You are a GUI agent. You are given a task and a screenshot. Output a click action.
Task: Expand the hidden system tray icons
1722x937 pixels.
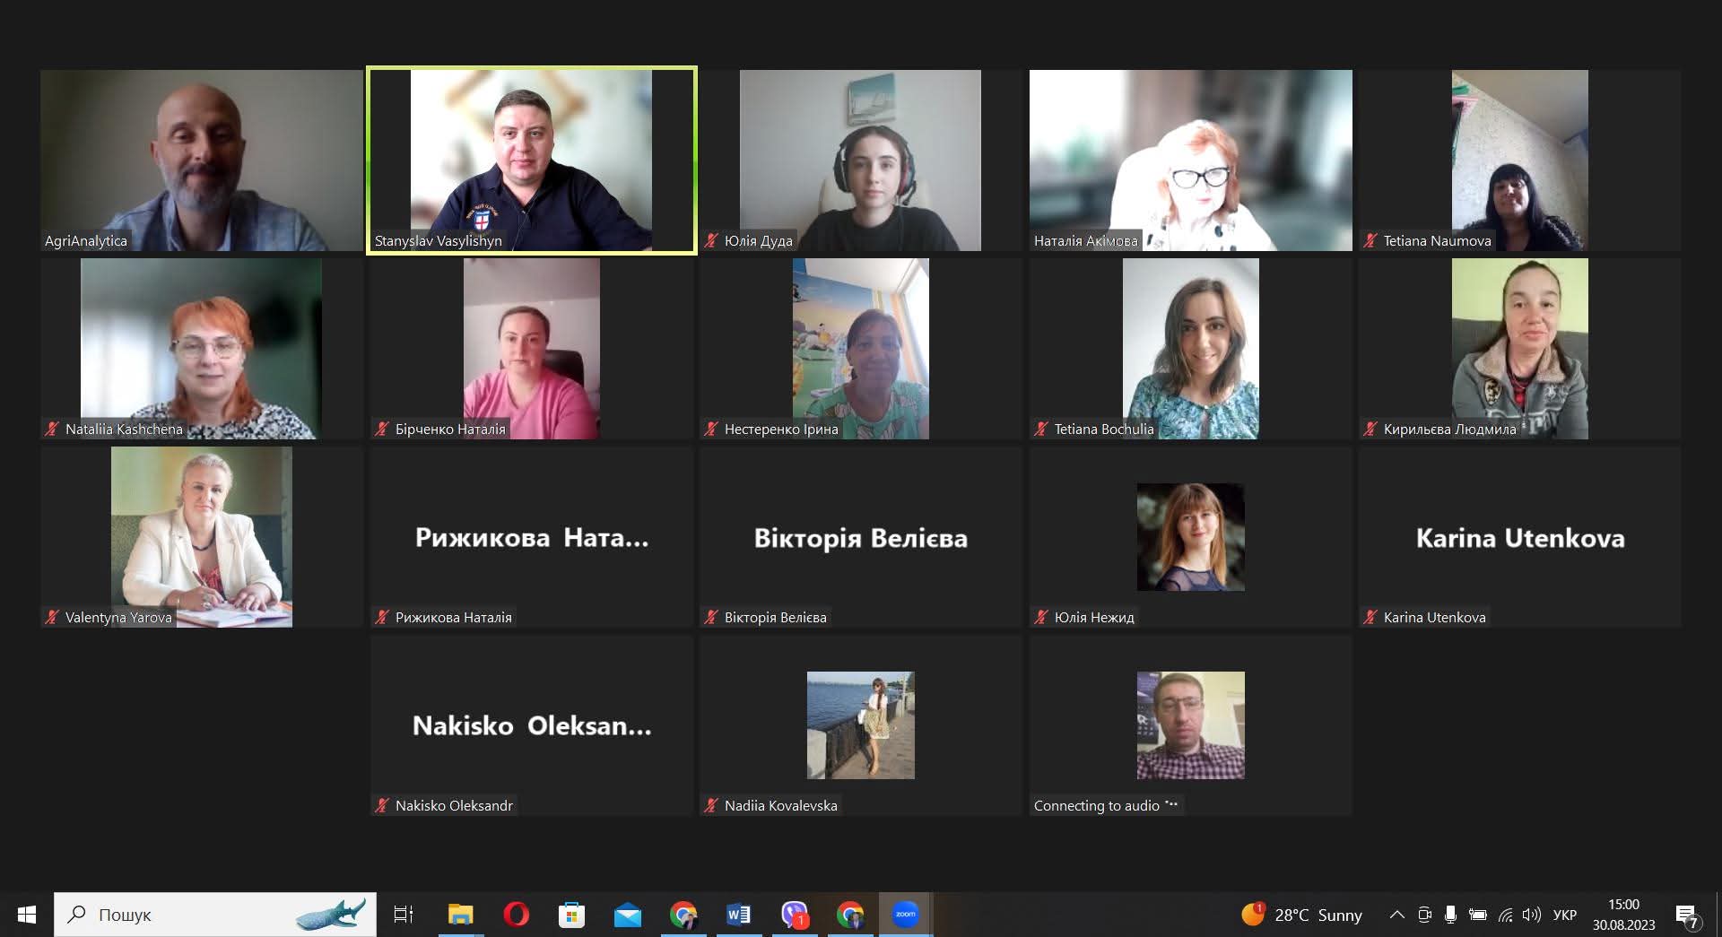click(1396, 915)
